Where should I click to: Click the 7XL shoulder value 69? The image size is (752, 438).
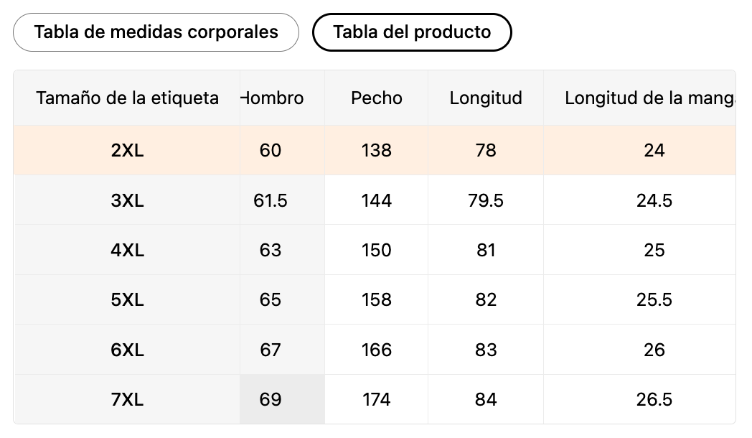click(x=271, y=399)
